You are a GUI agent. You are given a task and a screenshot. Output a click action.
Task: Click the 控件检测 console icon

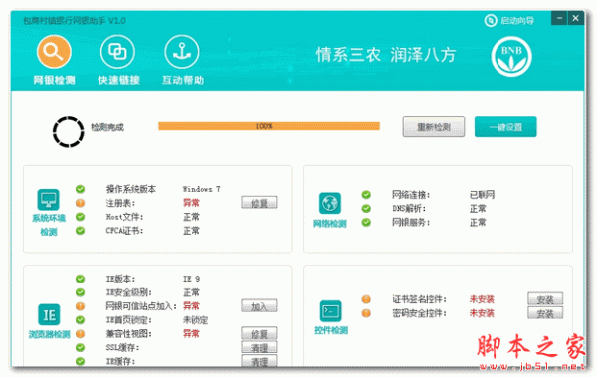point(331,311)
